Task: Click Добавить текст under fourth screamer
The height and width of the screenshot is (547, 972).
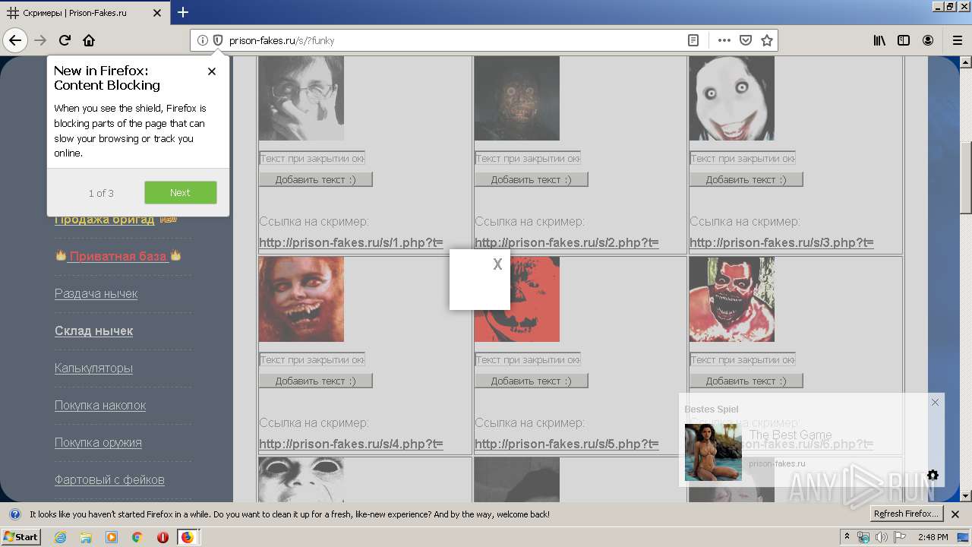Action: point(316,381)
